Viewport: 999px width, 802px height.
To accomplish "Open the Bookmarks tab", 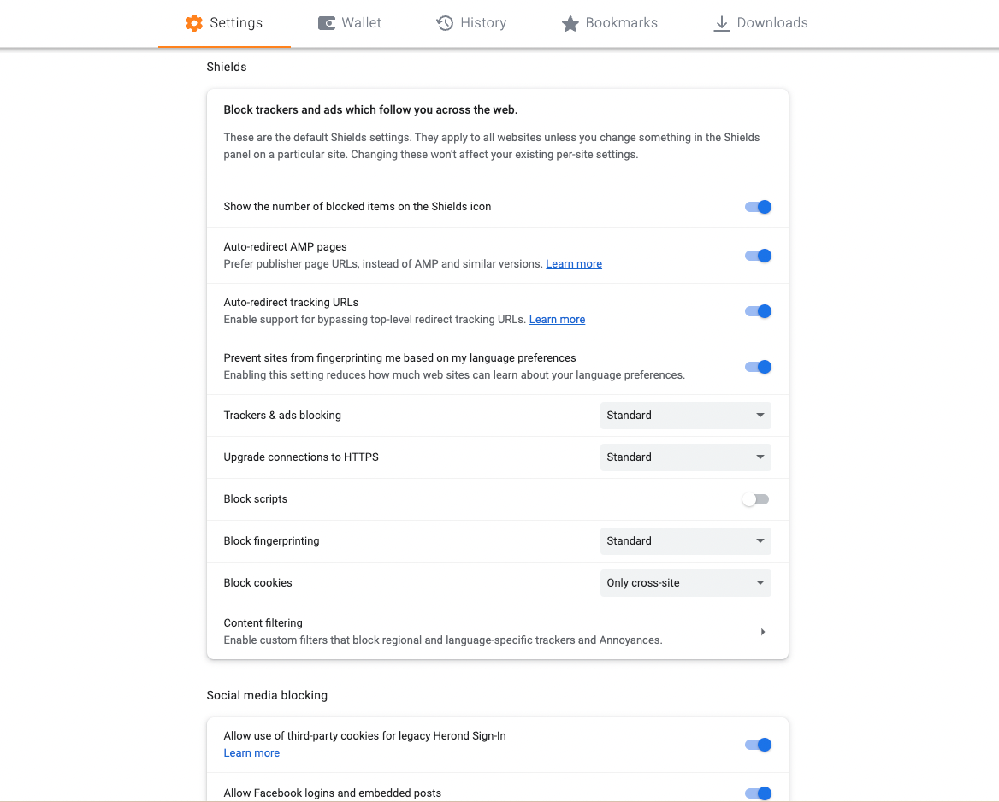I will (609, 23).
